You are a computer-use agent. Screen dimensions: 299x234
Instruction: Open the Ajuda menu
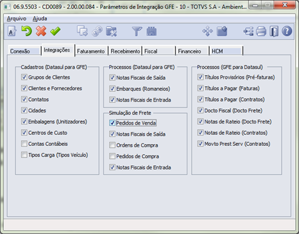click(x=40, y=19)
